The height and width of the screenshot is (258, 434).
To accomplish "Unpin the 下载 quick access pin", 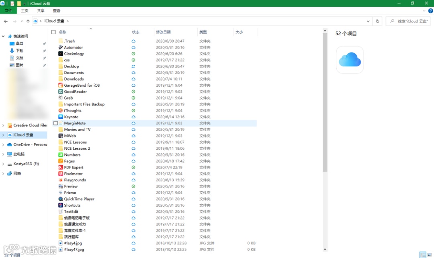I will tap(44, 51).
